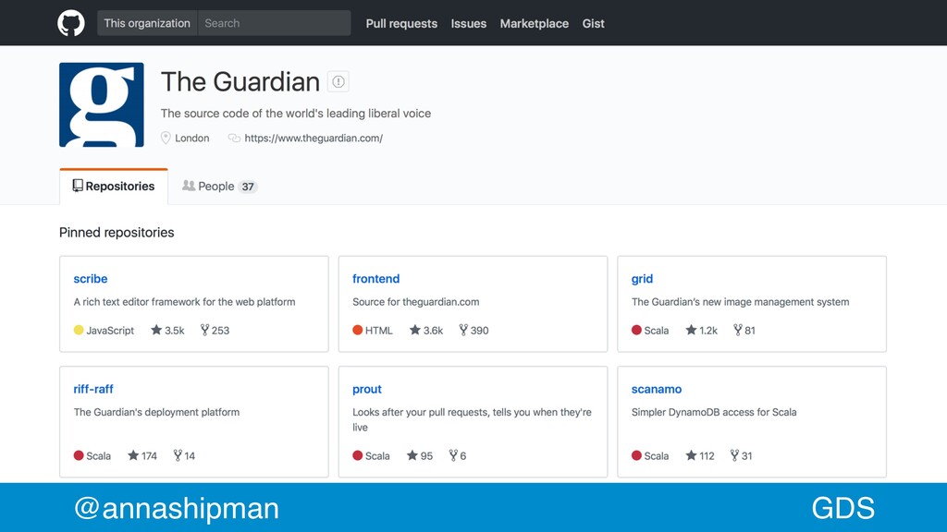Click the fork icon on riff-raff card

coord(178,455)
